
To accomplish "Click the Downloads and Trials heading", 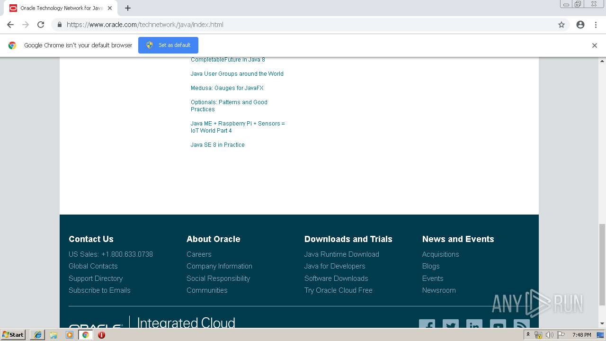I will click(x=348, y=239).
